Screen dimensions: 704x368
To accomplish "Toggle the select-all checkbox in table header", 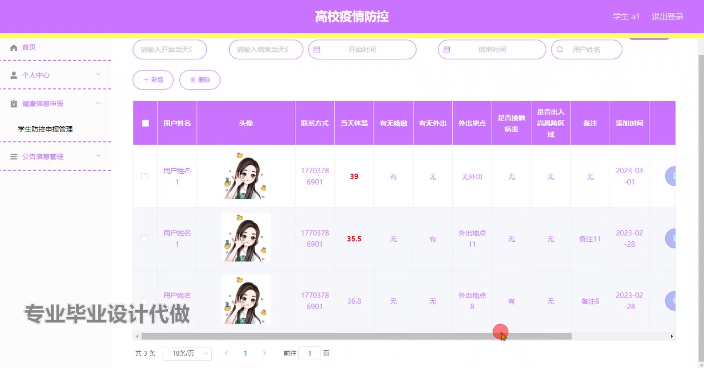I will click(x=145, y=123).
